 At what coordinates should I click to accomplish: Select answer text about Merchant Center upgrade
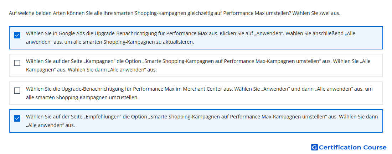click(199, 93)
